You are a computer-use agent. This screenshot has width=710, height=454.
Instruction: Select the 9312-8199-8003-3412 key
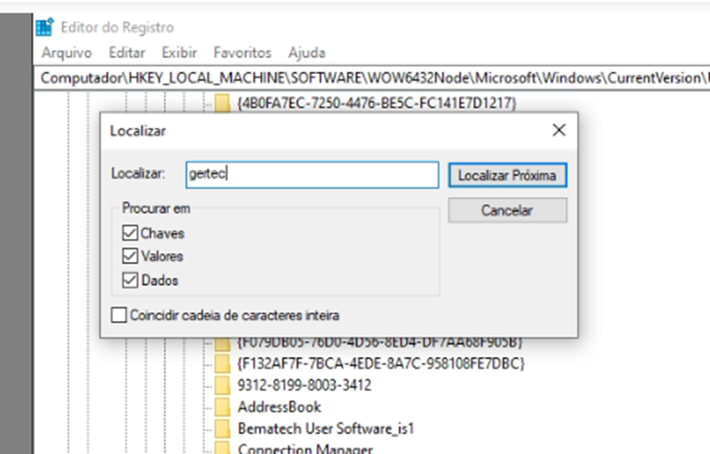304,385
